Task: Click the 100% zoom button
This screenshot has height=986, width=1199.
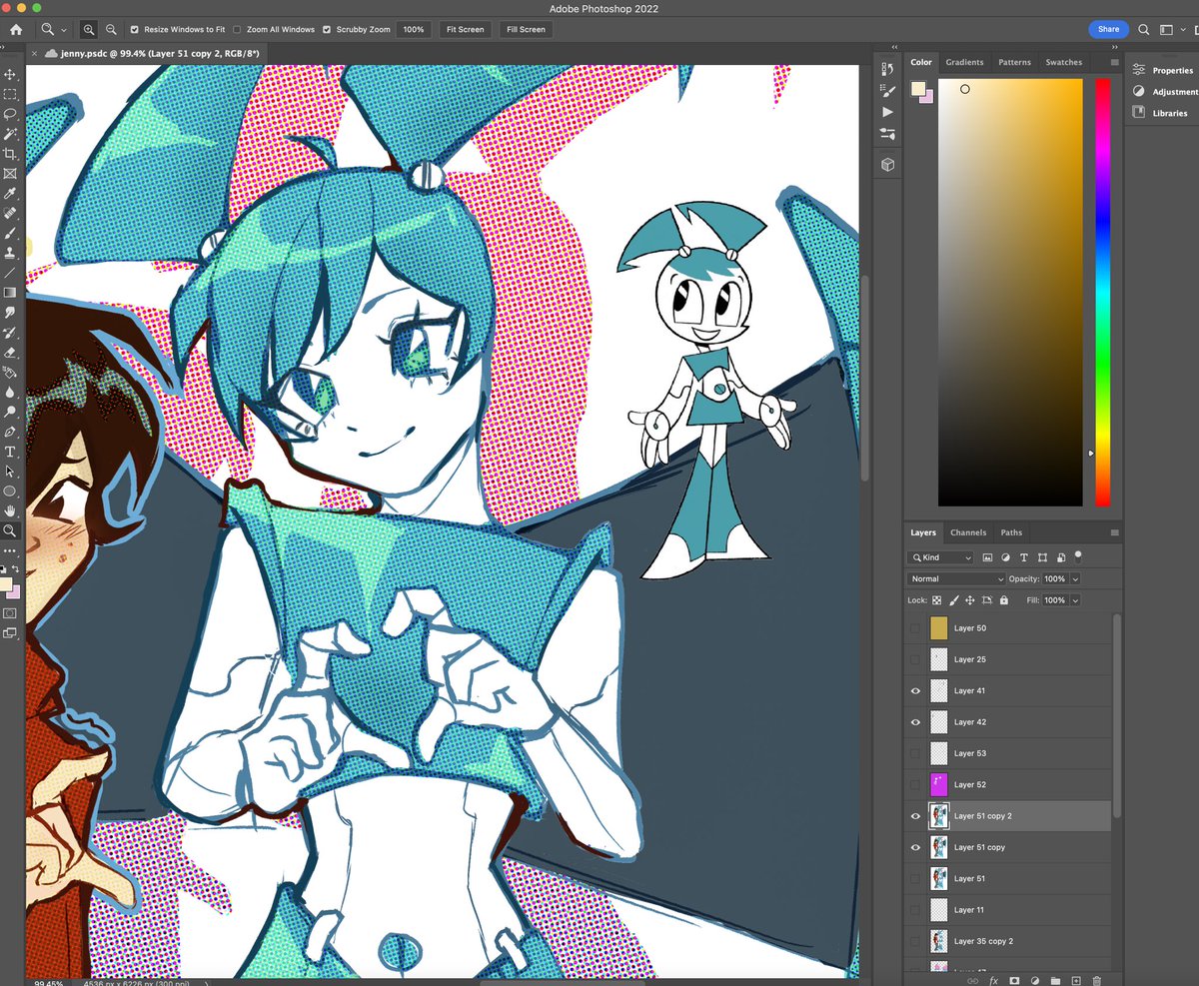Action: coord(414,30)
